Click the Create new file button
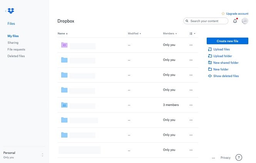The height and width of the screenshot is (163, 256). click(x=228, y=41)
